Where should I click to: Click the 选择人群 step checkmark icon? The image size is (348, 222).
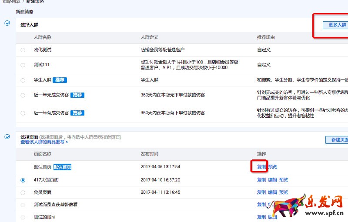pyautogui.click(x=7, y=23)
